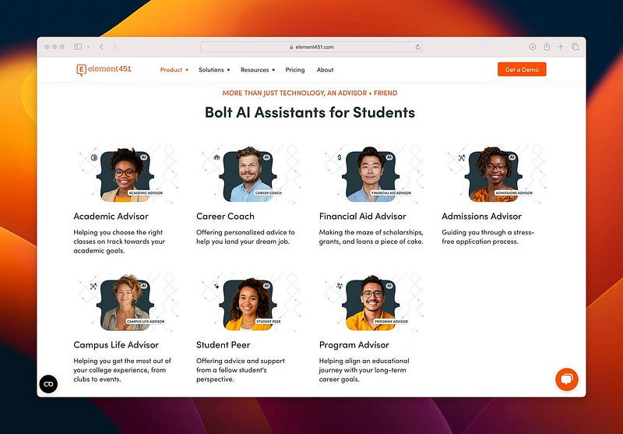Open the About page
This screenshot has height=434, width=623.
click(325, 70)
